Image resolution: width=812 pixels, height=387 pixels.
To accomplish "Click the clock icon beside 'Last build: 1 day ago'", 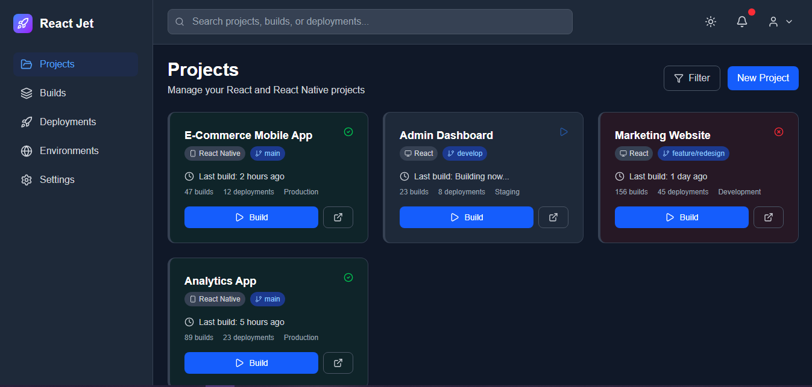I will pos(620,176).
